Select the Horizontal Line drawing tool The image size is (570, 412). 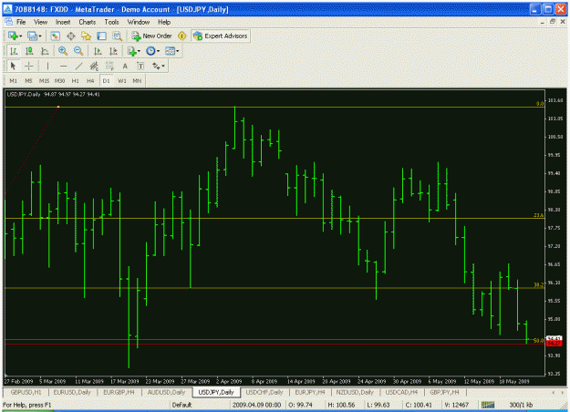click(x=63, y=67)
